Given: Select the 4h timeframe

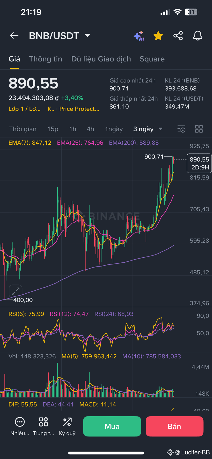Looking at the screenshot, I should coord(90,129).
